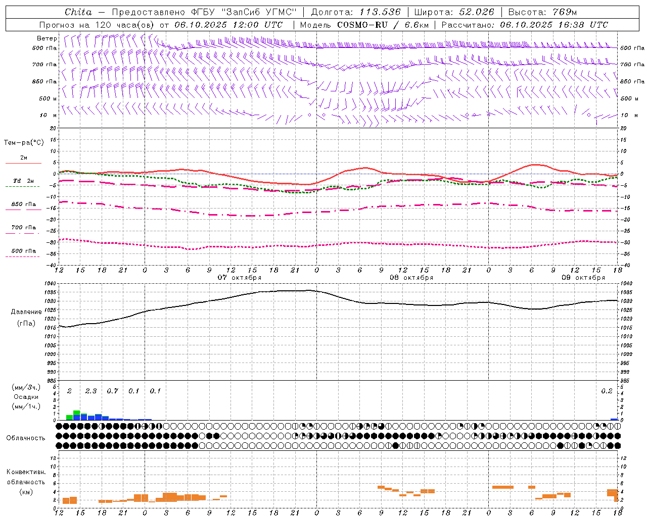Click the "Осадки" precipitation panel label

click(25, 397)
